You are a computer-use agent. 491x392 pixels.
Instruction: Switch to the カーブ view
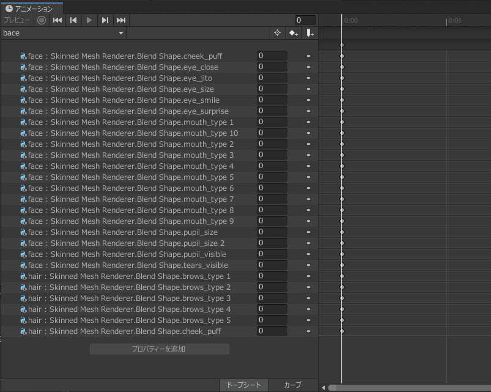click(x=292, y=385)
